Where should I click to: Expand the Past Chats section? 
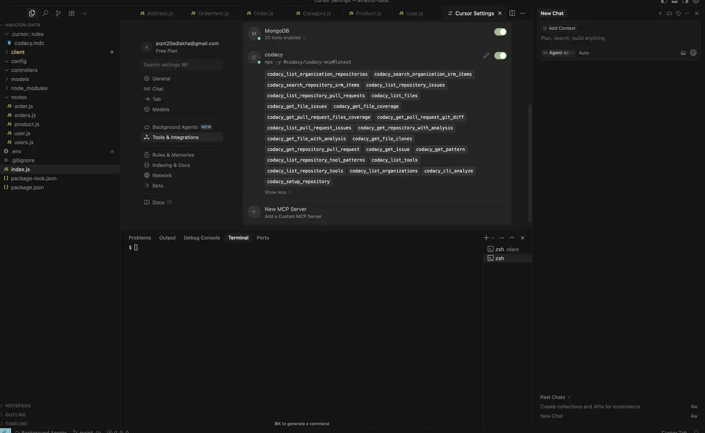[x=556, y=397]
